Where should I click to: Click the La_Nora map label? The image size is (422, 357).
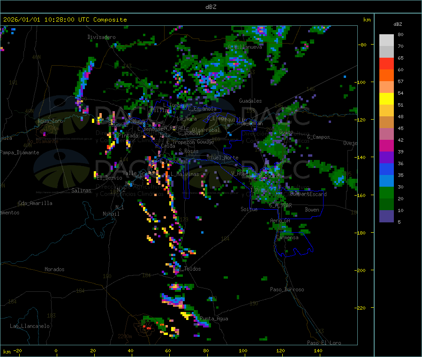[187, 119]
